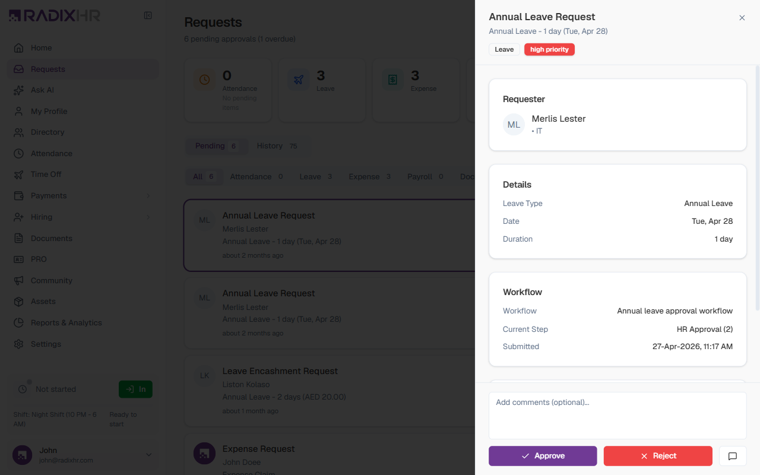Click the high priority badge
Viewport: 760px width, 475px height.
pos(549,50)
